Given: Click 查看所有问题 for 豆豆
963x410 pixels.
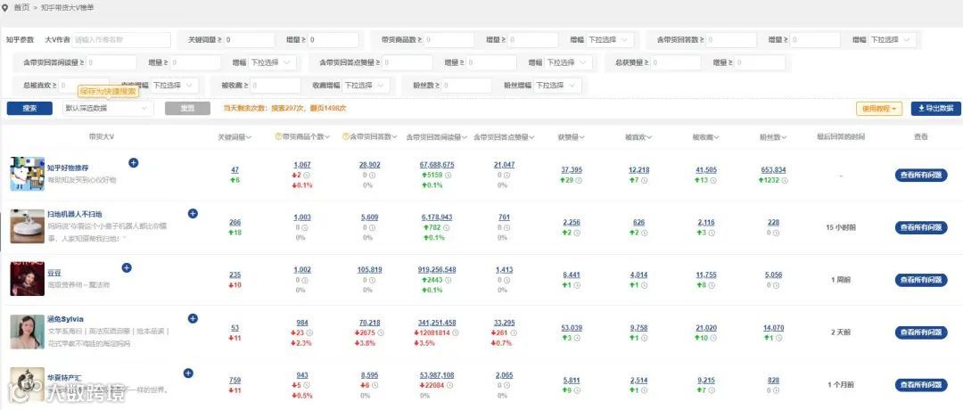Looking at the screenshot, I should click(x=921, y=279).
